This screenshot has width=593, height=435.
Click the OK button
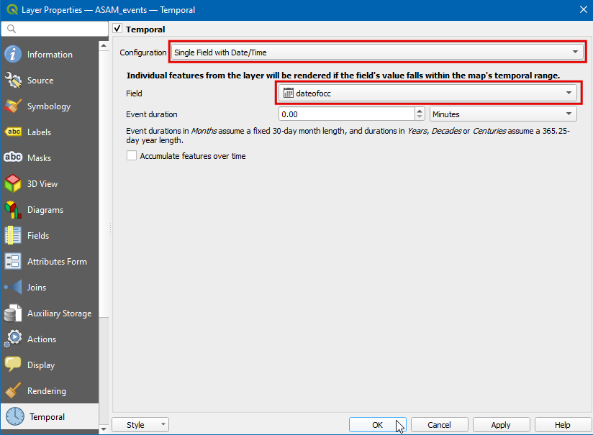(x=377, y=425)
